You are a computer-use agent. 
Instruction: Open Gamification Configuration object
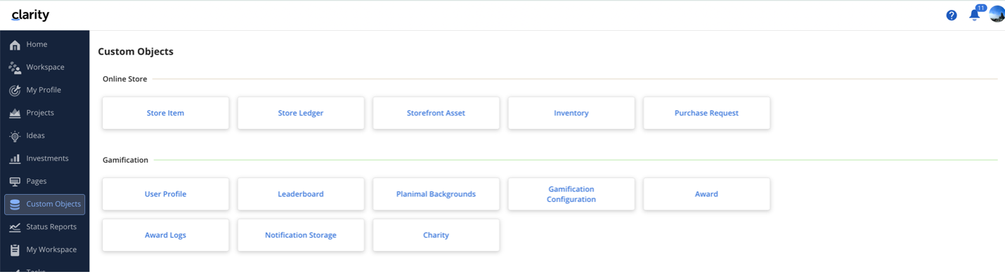pyautogui.click(x=571, y=194)
